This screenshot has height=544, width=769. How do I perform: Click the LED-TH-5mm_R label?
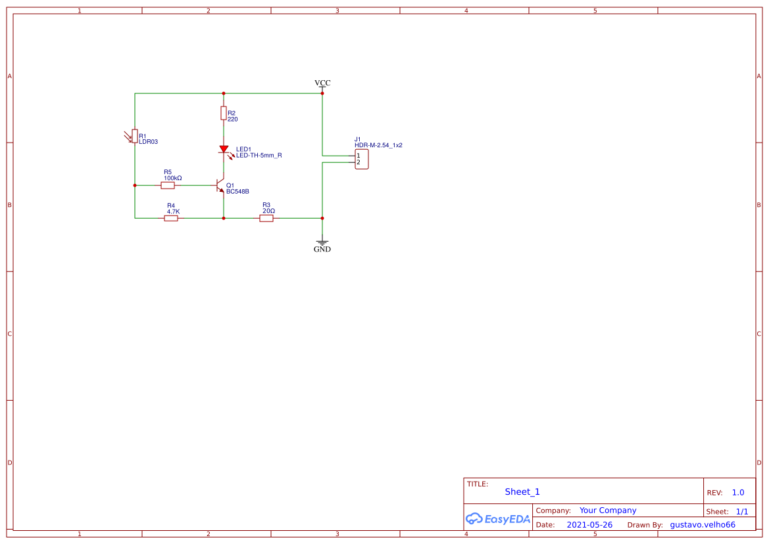click(x=259, y=156)
